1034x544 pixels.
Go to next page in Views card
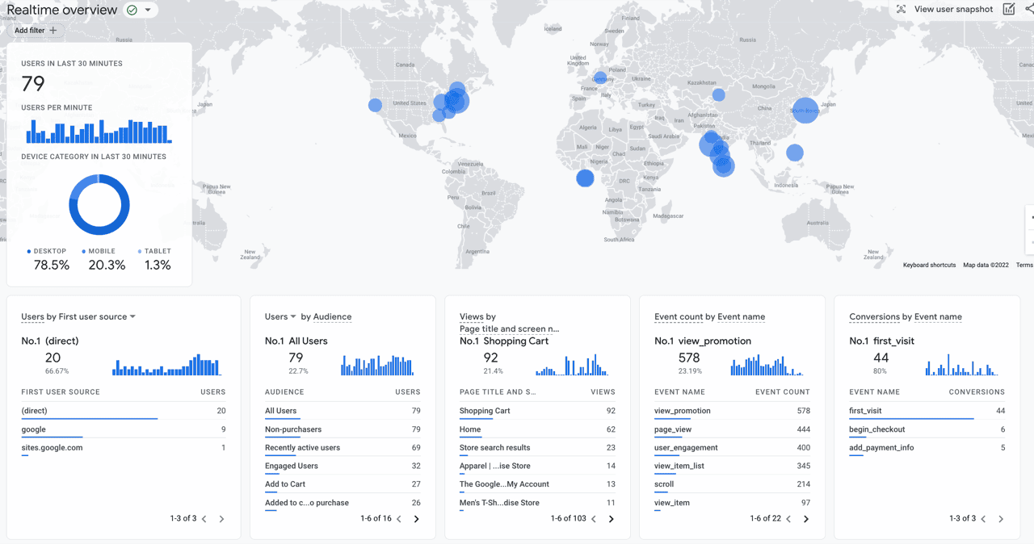pyautogui.click(x=612, y=519)
